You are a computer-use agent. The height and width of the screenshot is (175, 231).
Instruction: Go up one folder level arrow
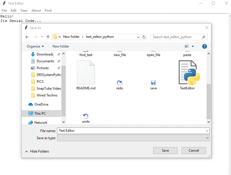tap(48, 37)
